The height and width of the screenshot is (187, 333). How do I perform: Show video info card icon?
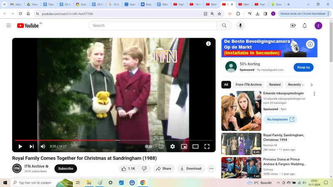point(209,44)
